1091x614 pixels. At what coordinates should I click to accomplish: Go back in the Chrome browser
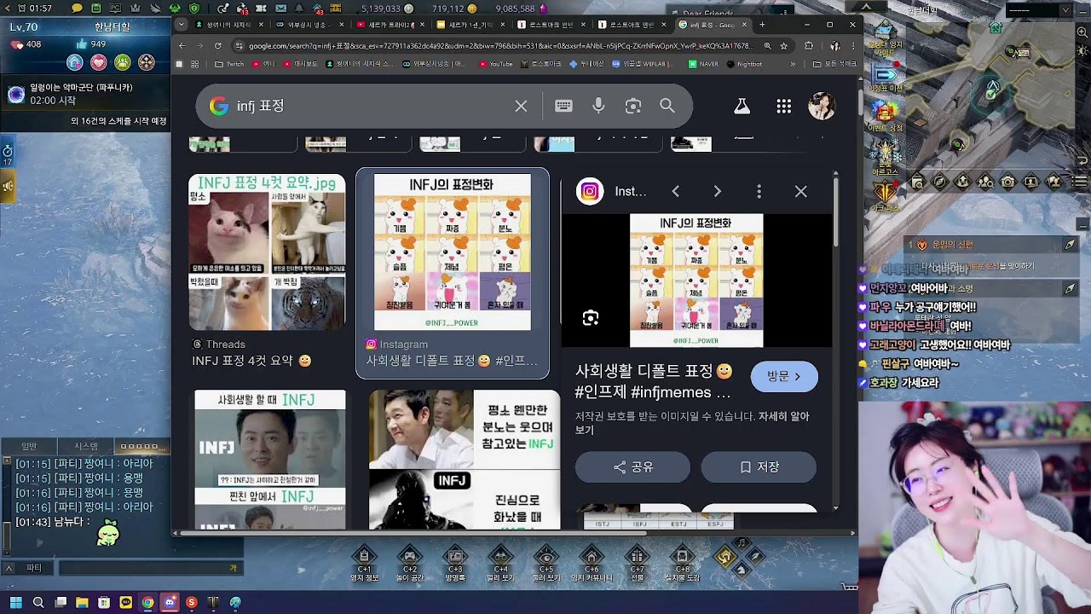point(182,46)
